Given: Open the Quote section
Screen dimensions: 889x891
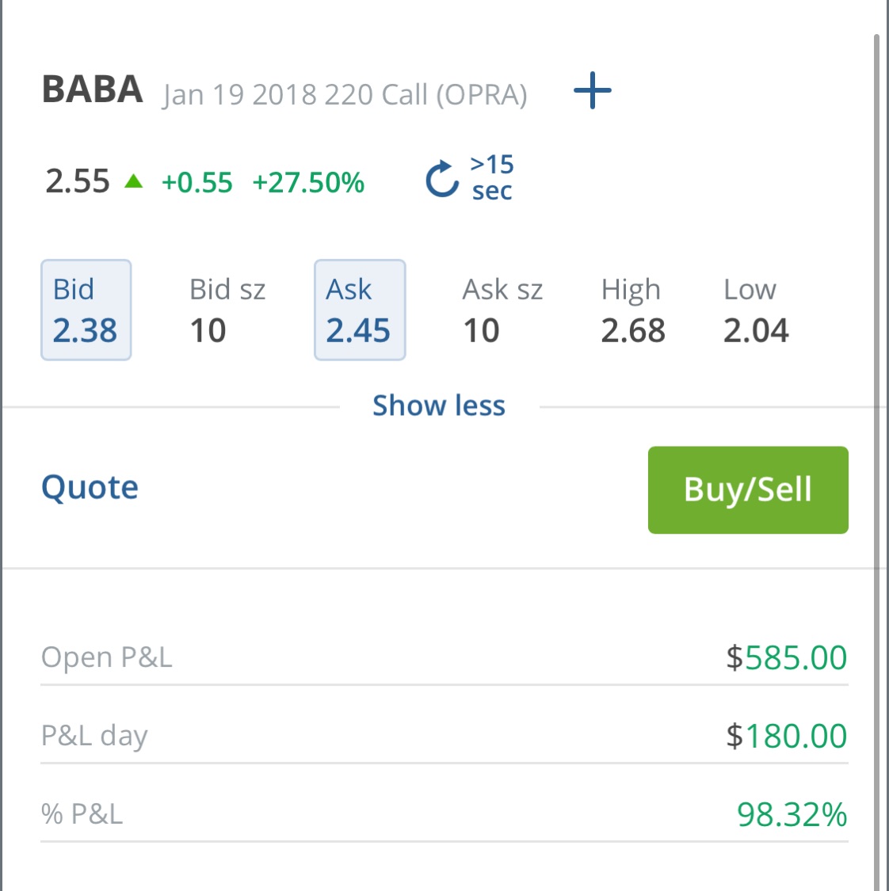Looking at the screenshot, I should [x=90, y=488].
